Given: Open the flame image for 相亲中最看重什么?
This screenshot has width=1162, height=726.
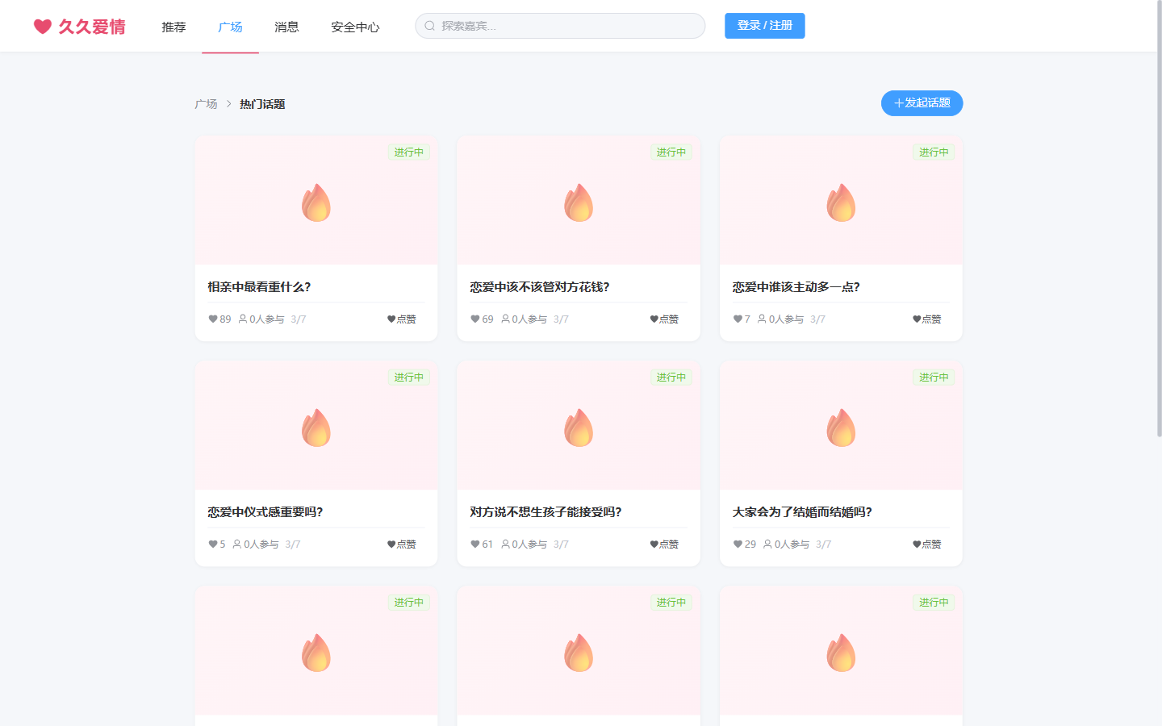Looking at the screenshot, I should pos(316,202).
